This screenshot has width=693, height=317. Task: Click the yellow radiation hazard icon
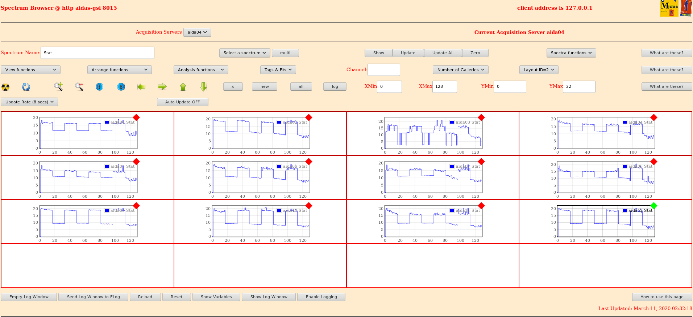(x=5, y=87)
